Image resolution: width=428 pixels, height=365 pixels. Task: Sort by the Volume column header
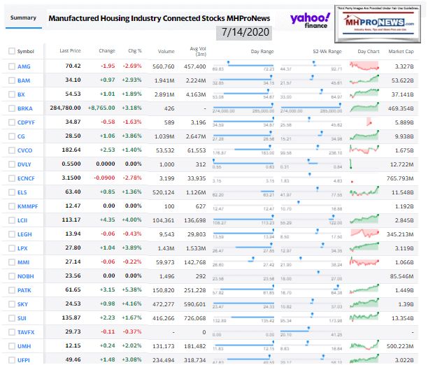point(166,51)
